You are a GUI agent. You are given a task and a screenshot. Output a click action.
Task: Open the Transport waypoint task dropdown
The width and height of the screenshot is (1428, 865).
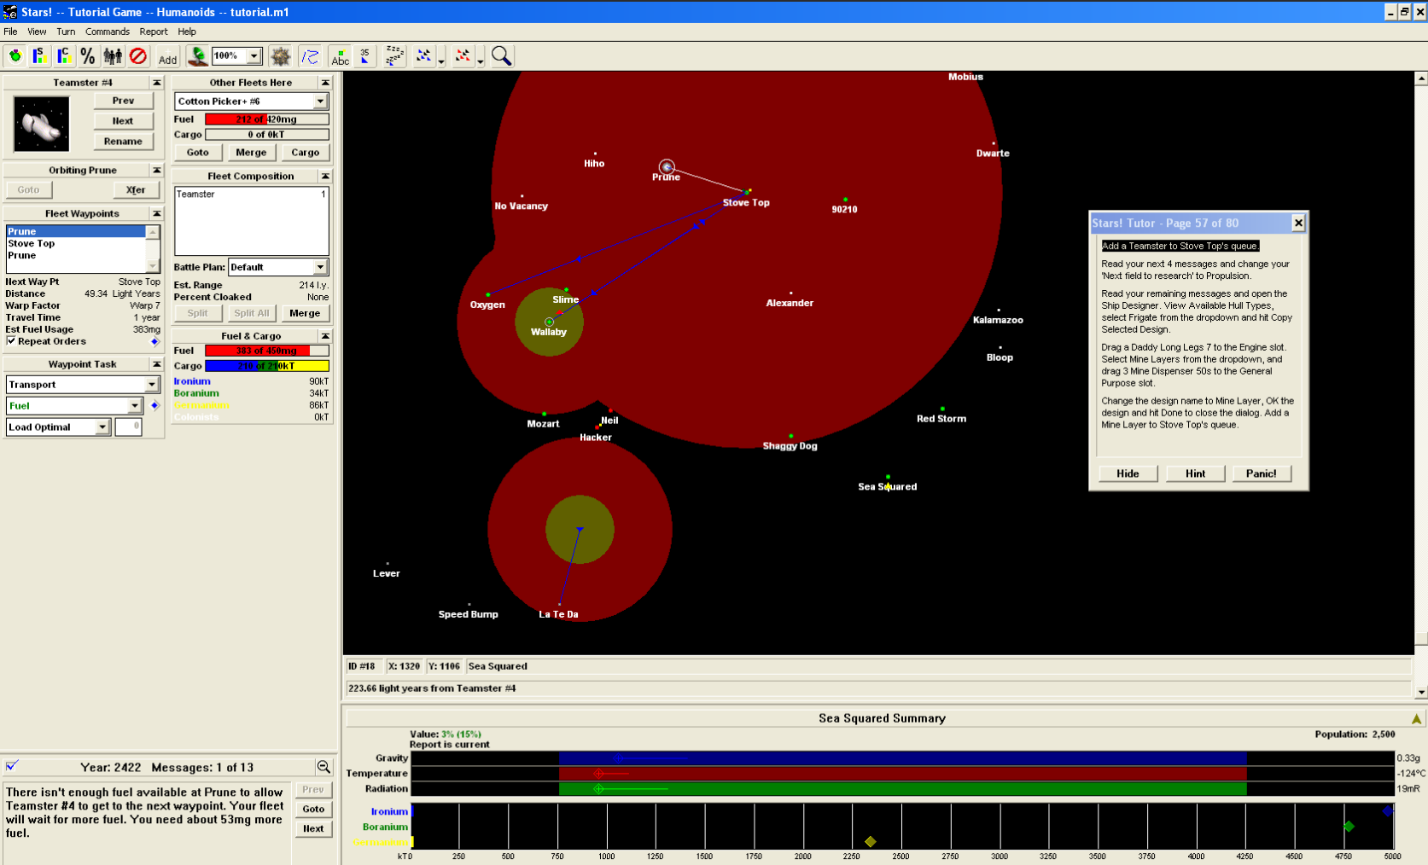[152, 385]
